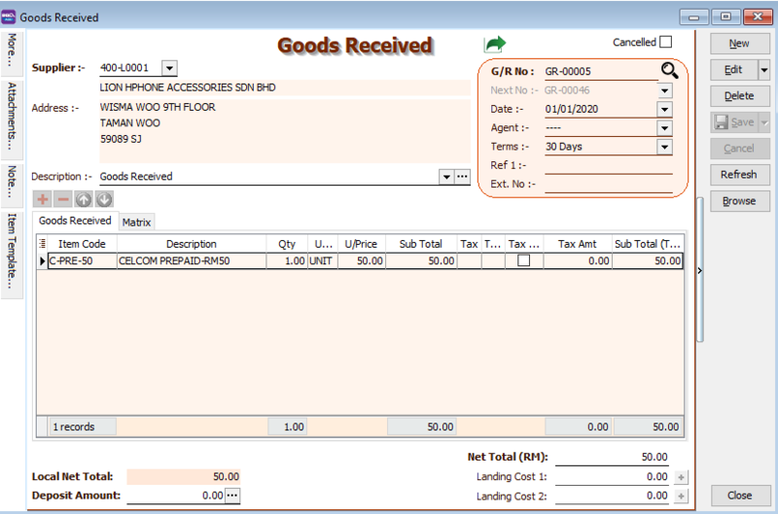This screenshot has height=514, width=778.
Task: Toggle the Cancelled checkbox
Action: tap(665, 43)
